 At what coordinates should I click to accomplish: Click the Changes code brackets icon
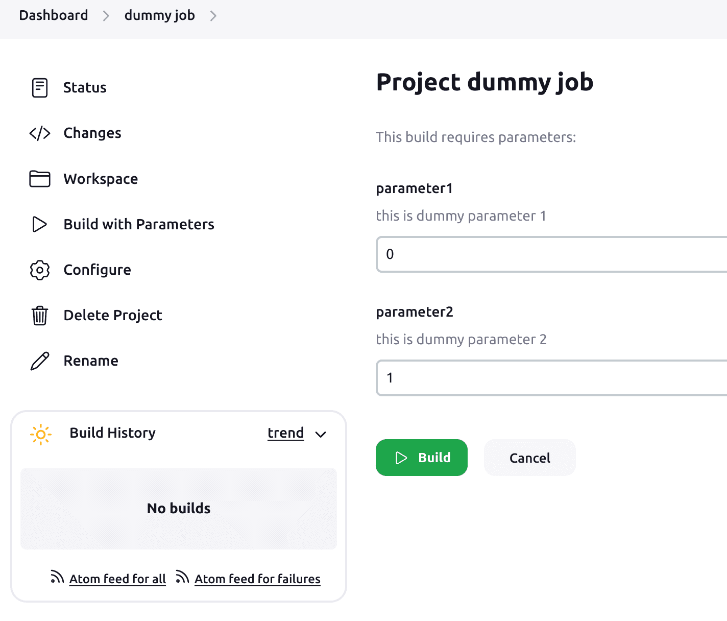[x=40, y=133]
